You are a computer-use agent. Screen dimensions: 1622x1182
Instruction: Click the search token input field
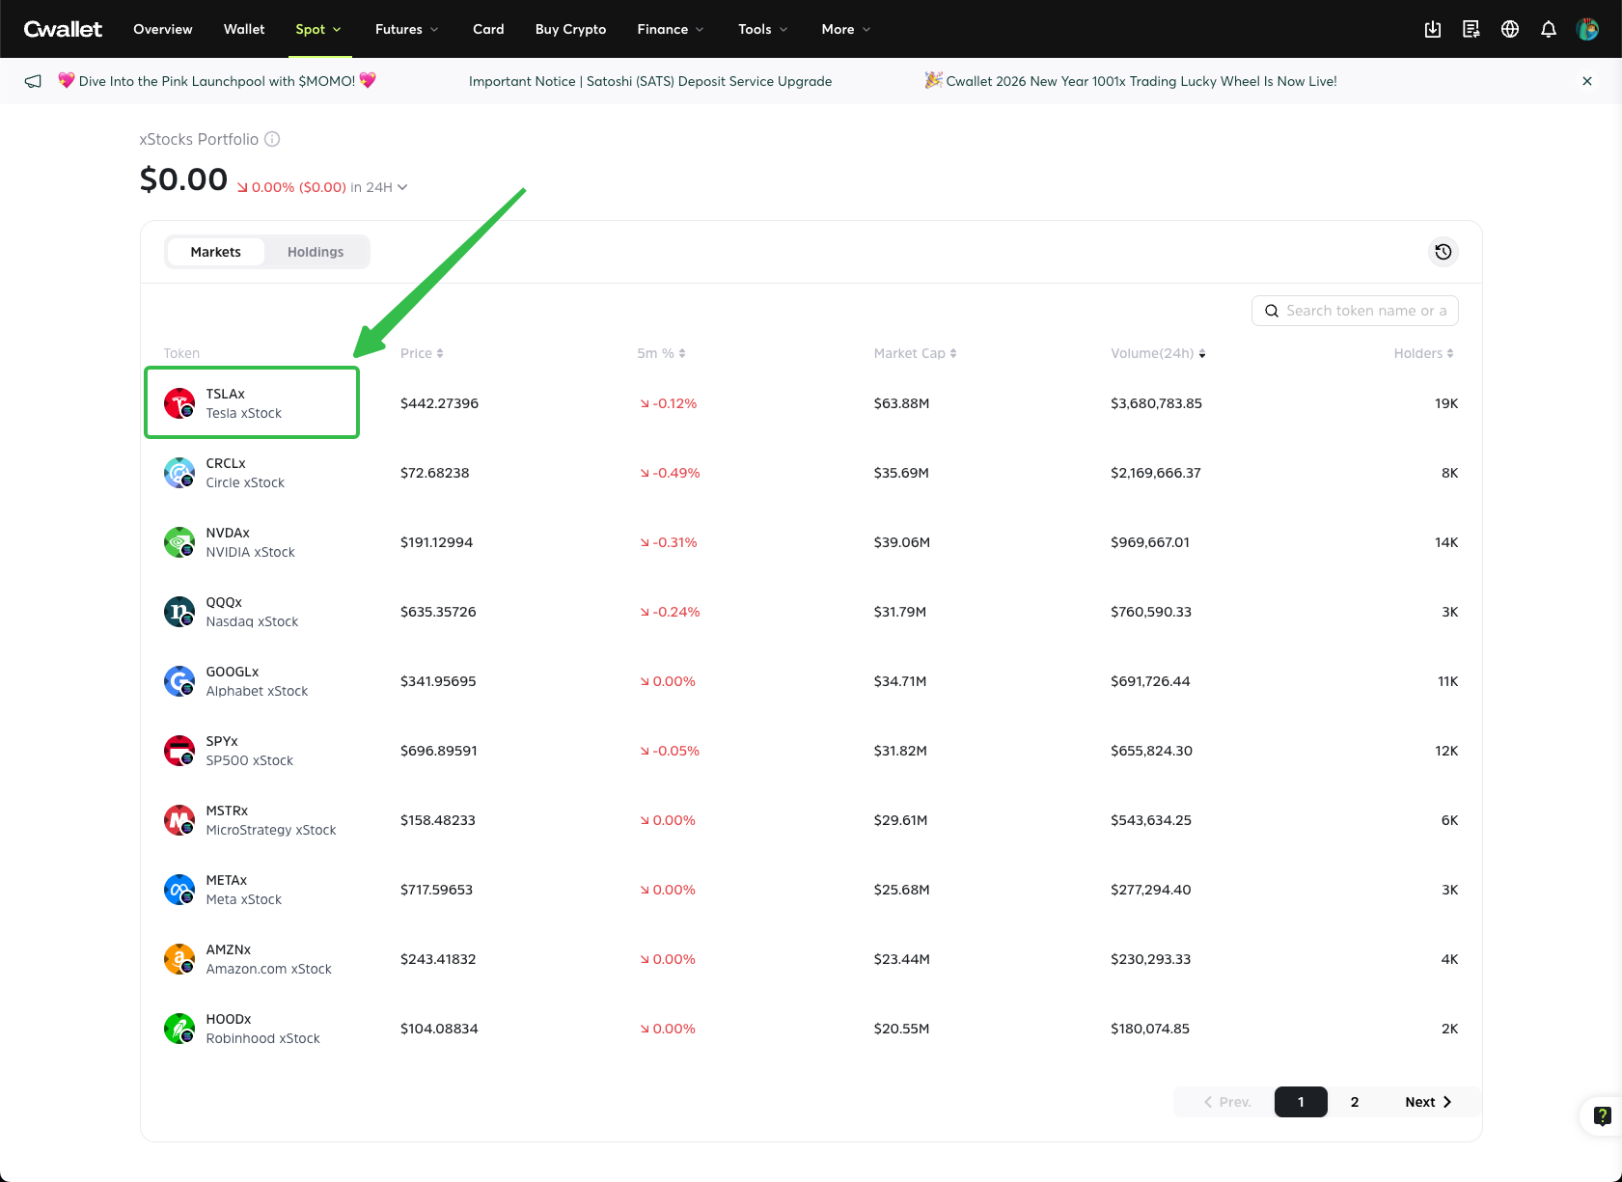1364,311
